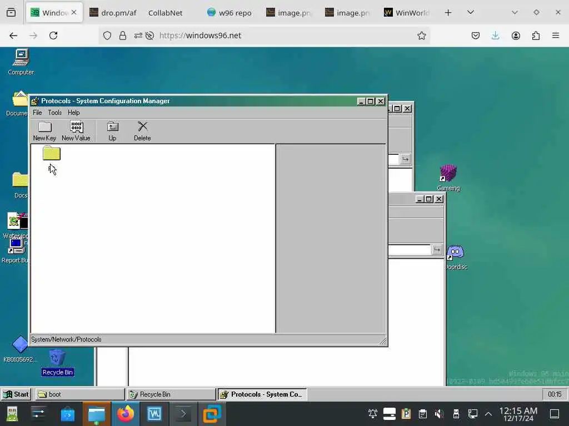The image size is (569, 426).
Task: Open the browser extensions icon
Action: coord(536,35)
